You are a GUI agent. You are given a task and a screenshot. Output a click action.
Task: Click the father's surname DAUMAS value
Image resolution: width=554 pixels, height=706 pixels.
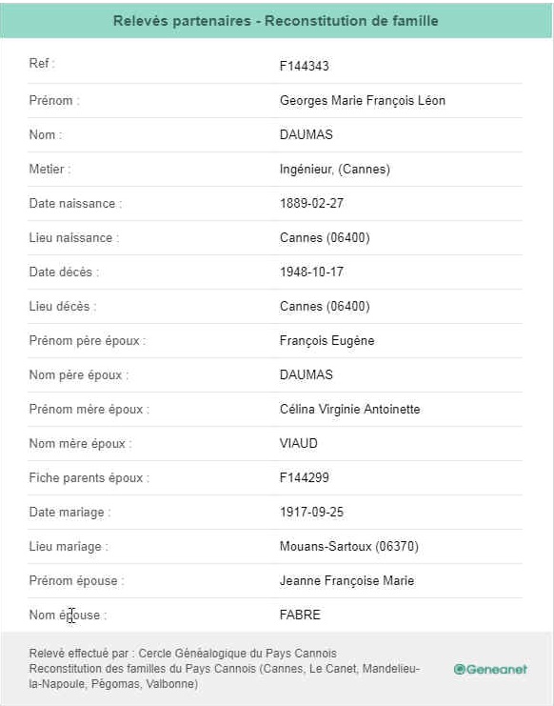307,374
